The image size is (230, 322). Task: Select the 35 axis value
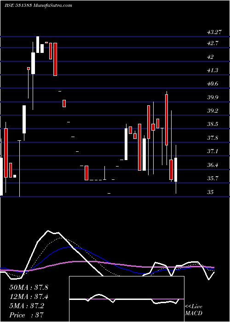(211, 192)
